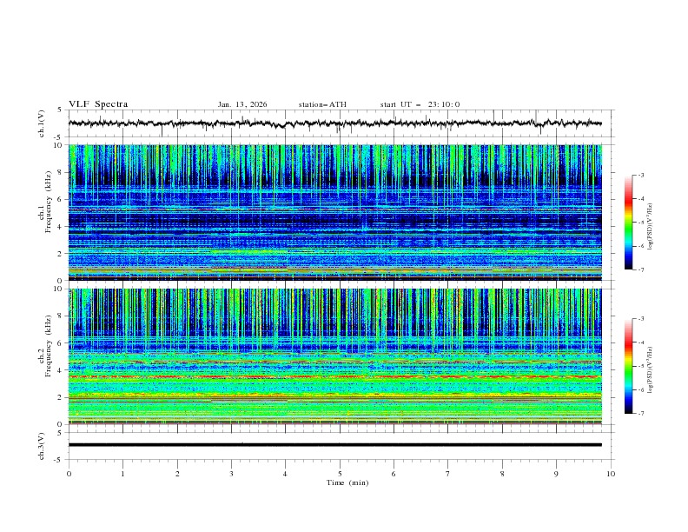This screenshot has width=688, height=532.
Task: Click the station=ATH label
Action: tap(322, 104)
